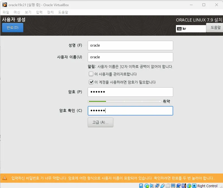The height and width of the screenshot is (188, 223).
Task: Click the network adapter status icon
Action: (157, 185)
